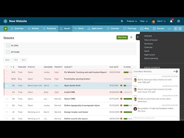Check the box for issue 1610

pos(7,72)
